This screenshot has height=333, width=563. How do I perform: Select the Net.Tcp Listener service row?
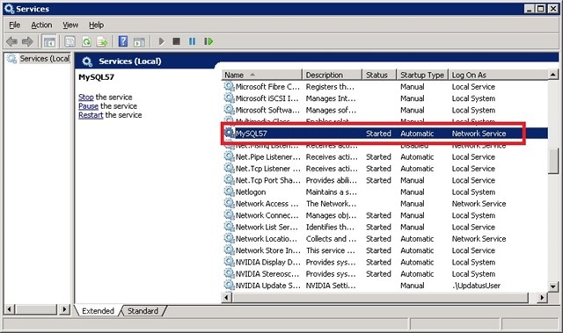385,169
